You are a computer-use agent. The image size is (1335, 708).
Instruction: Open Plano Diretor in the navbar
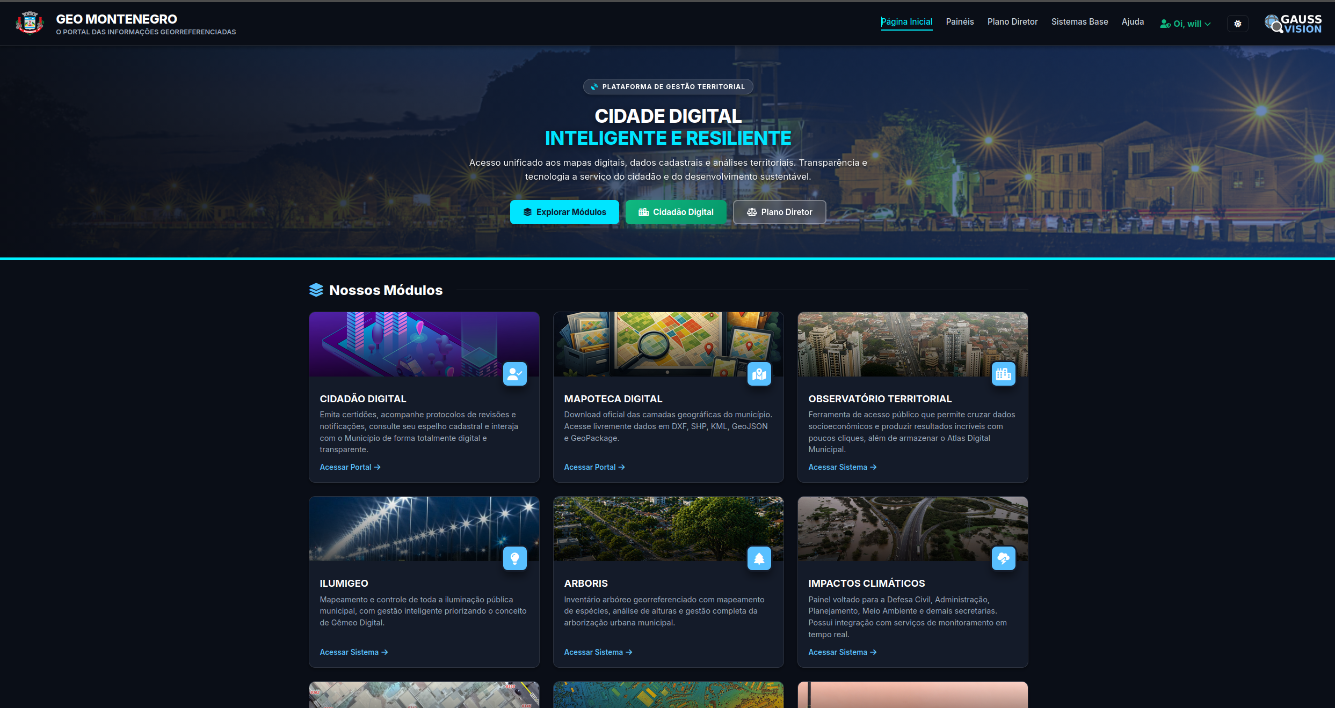(x=1012, y=22)
